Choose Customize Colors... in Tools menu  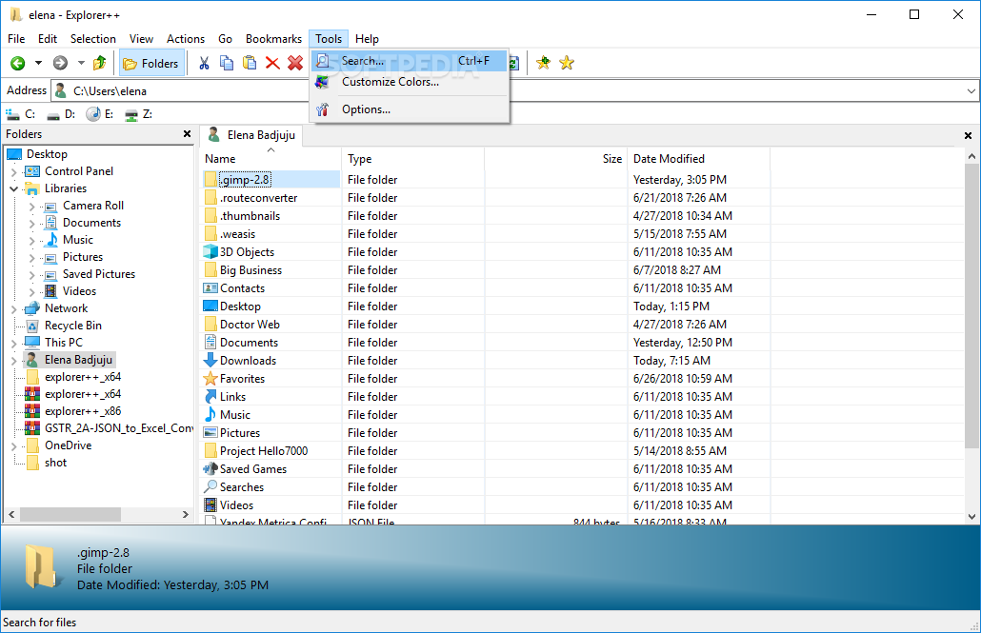click(x=410, y=82)
